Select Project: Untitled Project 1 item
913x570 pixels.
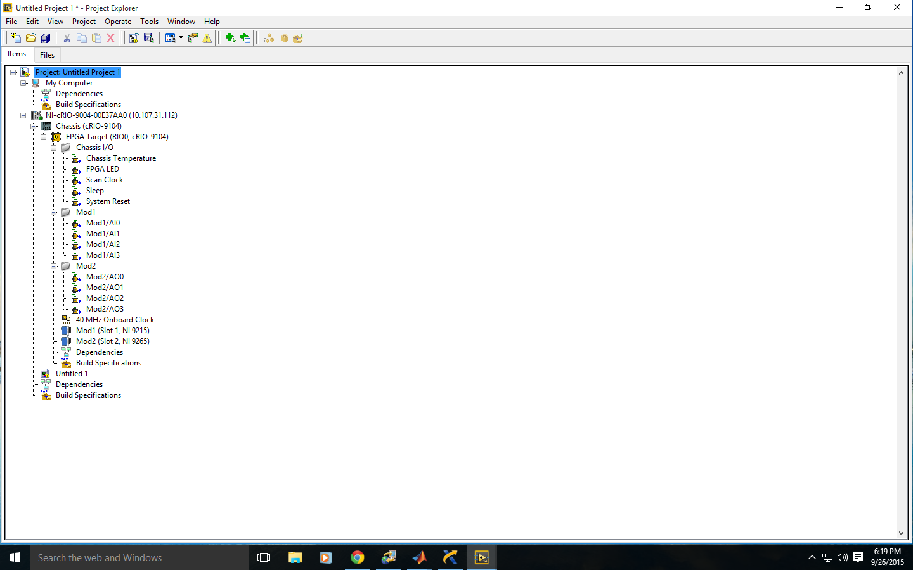[77, 72]
